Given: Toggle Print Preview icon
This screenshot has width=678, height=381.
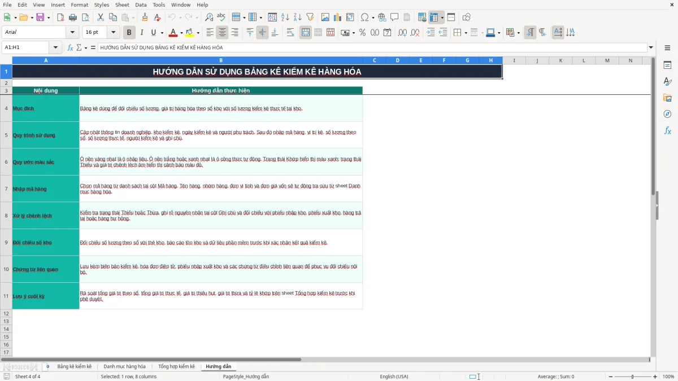Looking at the screenshot, I should pyautogui.click(x=86, y=17).
